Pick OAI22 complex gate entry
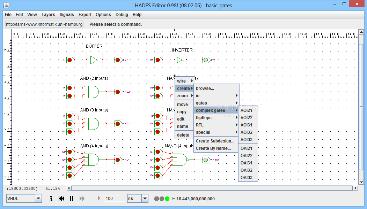Image resolution: width=367 pixels, height=209 pixels. click(248, 155)
